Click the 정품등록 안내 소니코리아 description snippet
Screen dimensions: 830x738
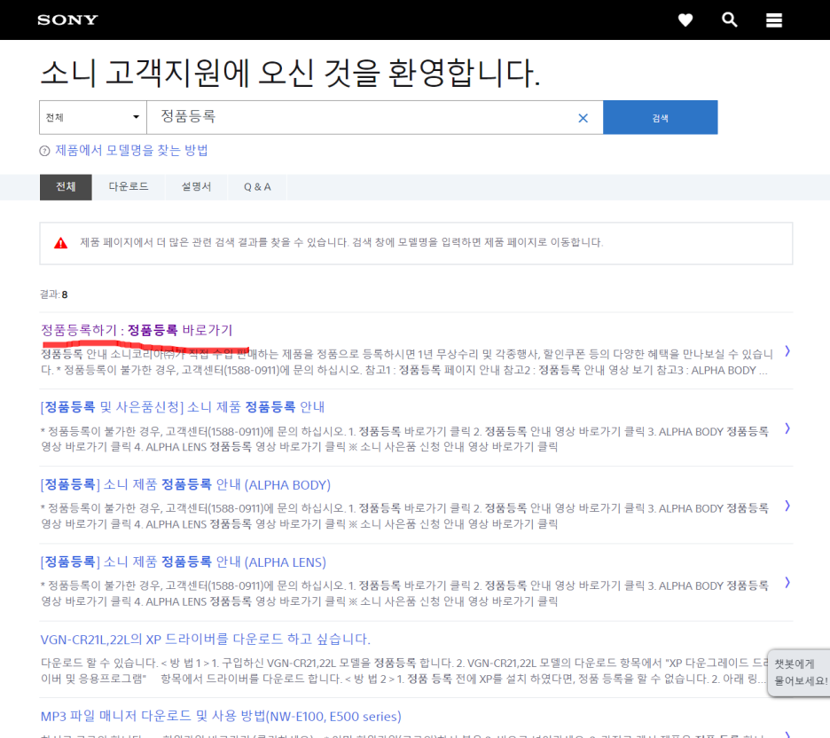[x=406, y=362]
